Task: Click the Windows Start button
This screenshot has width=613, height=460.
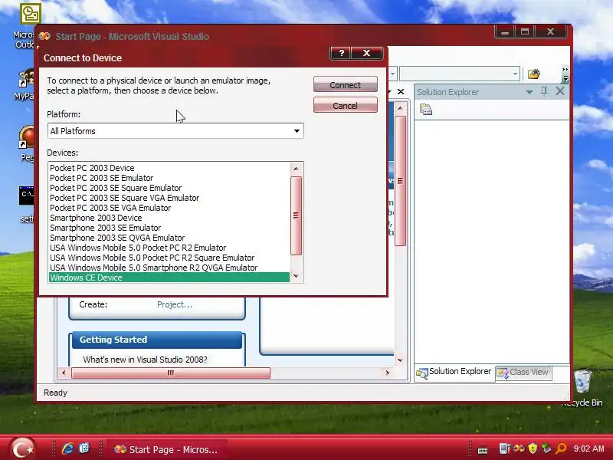Action: 23,449
